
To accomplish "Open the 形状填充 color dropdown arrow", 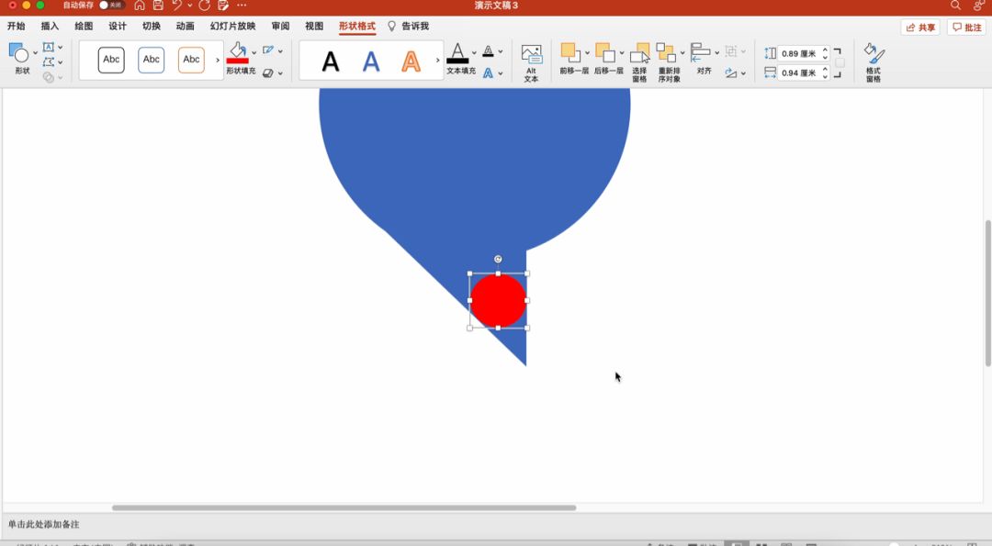I will point(254,51).
